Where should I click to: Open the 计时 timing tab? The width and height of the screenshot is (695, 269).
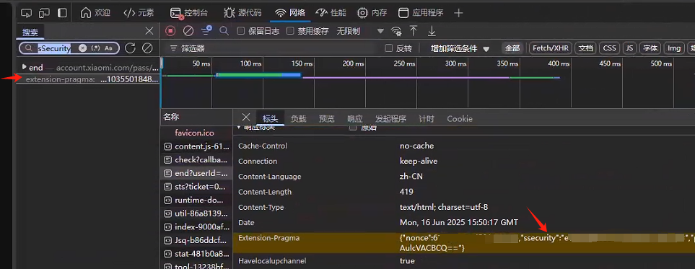point(427,119)
